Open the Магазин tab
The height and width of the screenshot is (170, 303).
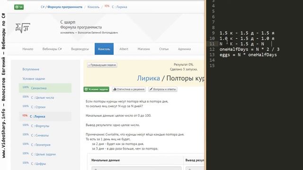[143, 49]
